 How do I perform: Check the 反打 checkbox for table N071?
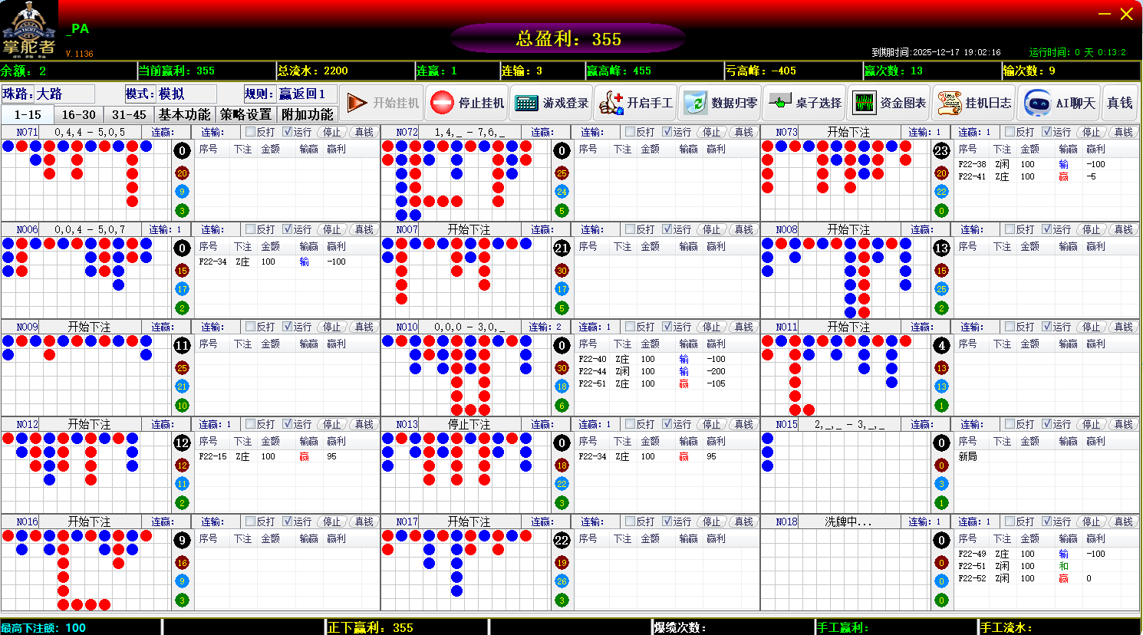pyautogui.click(x=250, y=132)
